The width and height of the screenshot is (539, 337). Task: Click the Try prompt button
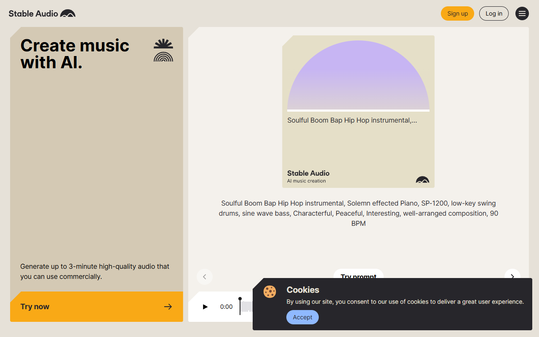[358, 274]
